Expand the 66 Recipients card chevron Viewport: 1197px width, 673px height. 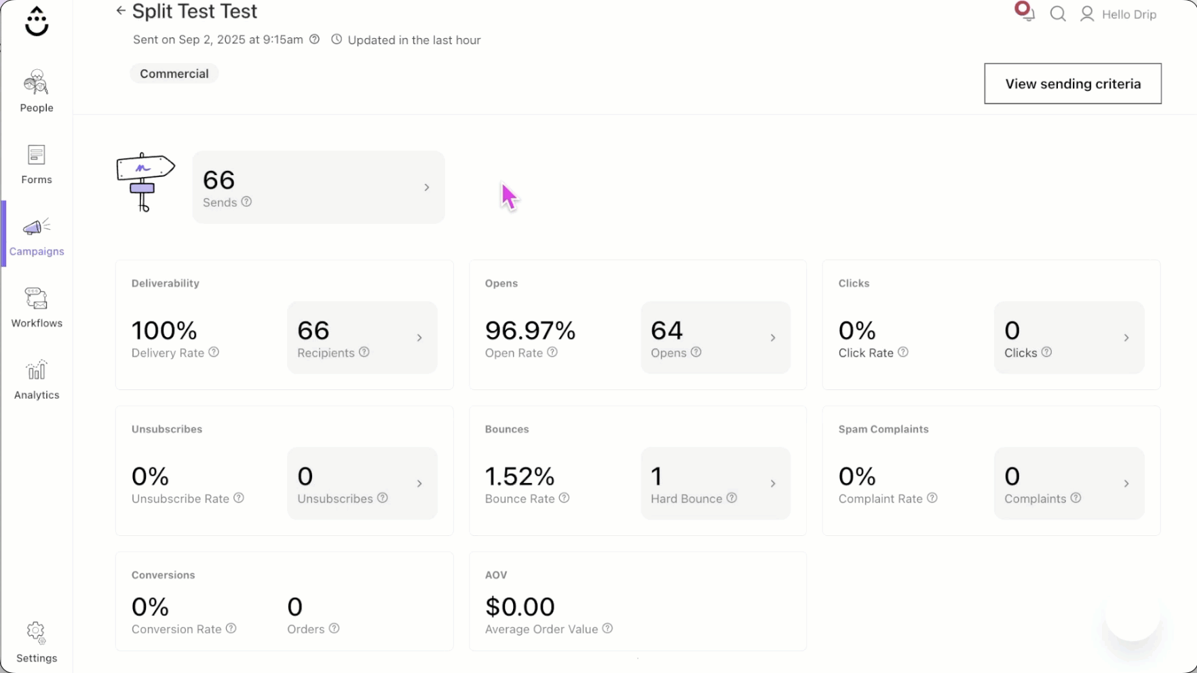(419, 338)
